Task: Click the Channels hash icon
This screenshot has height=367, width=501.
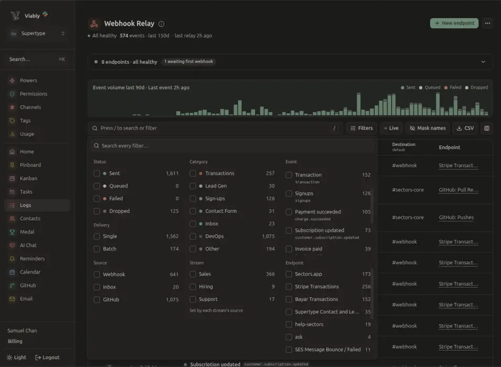Action: tap(12, 107)
